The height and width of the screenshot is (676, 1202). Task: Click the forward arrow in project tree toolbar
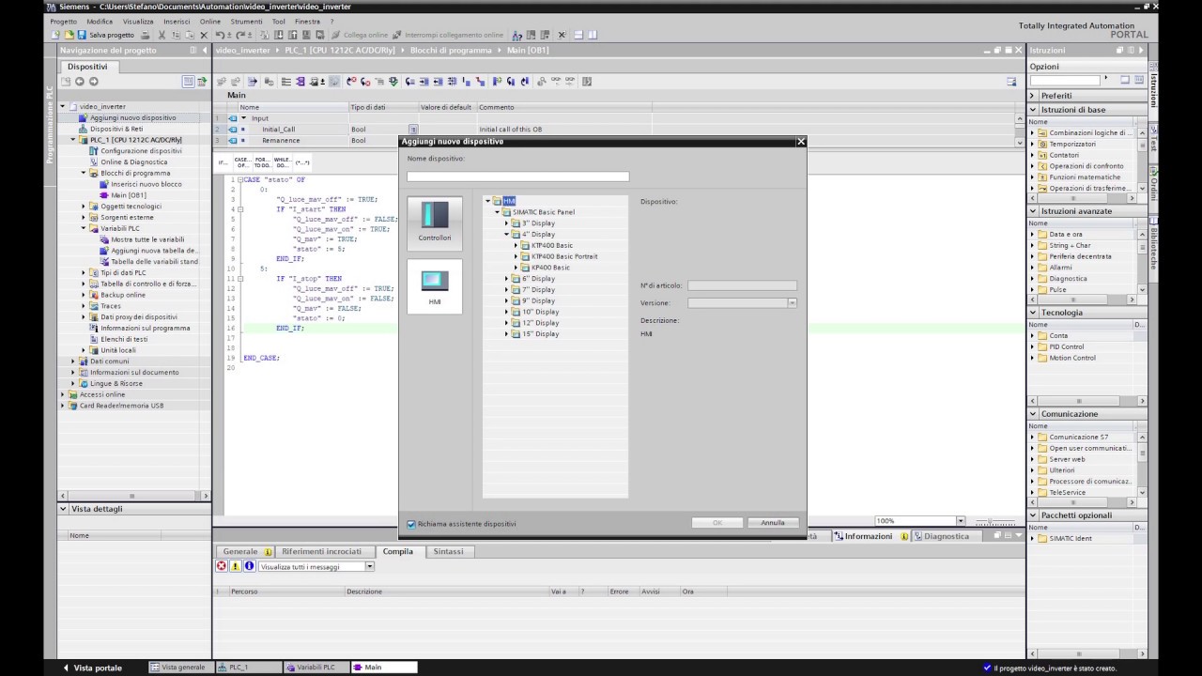92,82
